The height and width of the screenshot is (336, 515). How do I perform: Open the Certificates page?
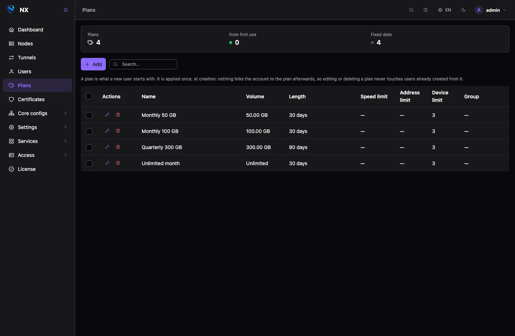(37, 99)
